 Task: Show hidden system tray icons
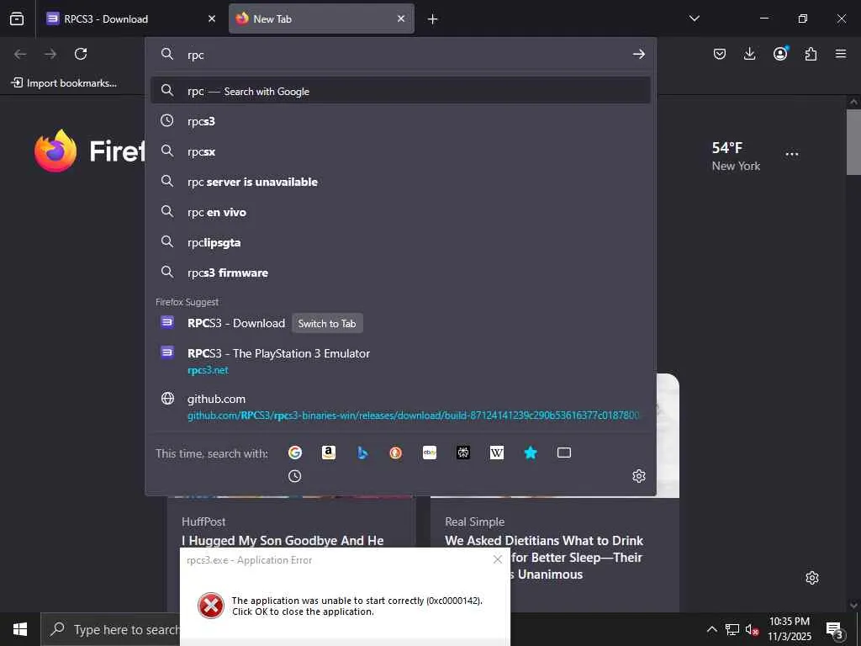pos(711,629)
